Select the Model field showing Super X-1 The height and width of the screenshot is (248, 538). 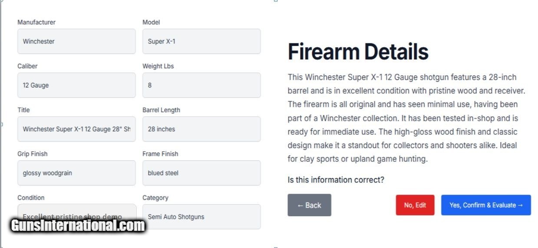point(201,42)
